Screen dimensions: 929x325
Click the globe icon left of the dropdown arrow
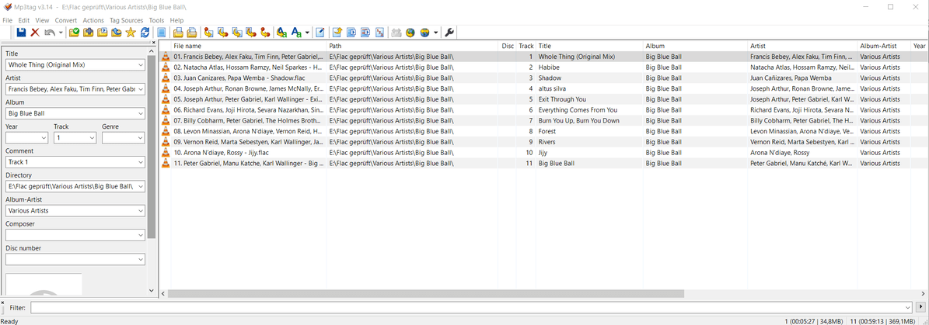(424, 33)
